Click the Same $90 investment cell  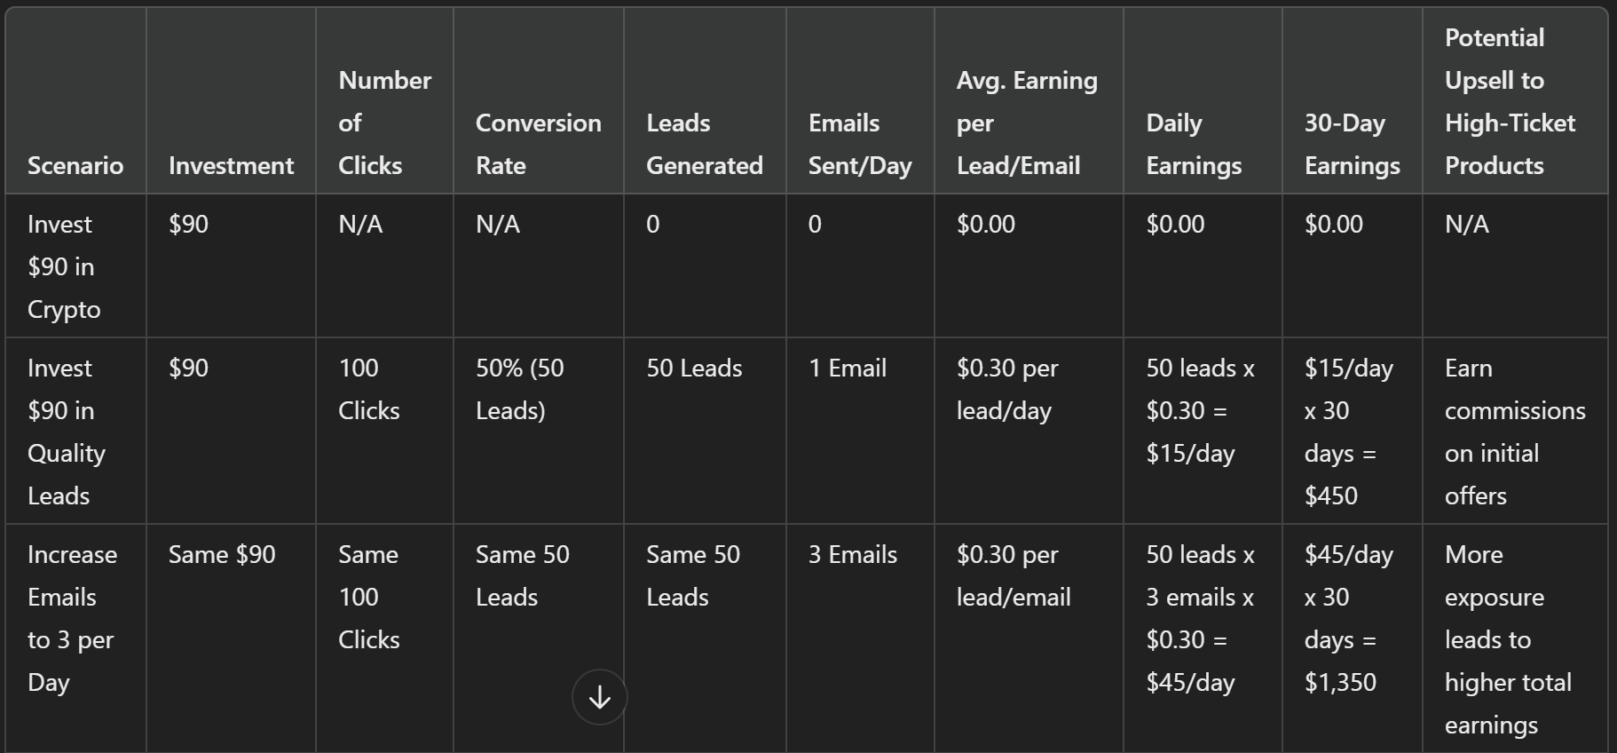pos(222,554)
